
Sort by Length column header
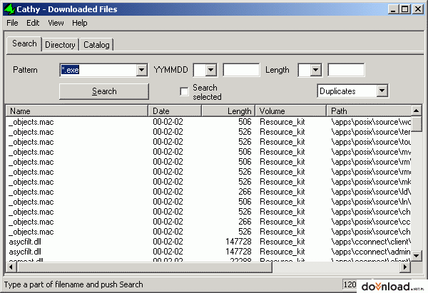point(228,111)
